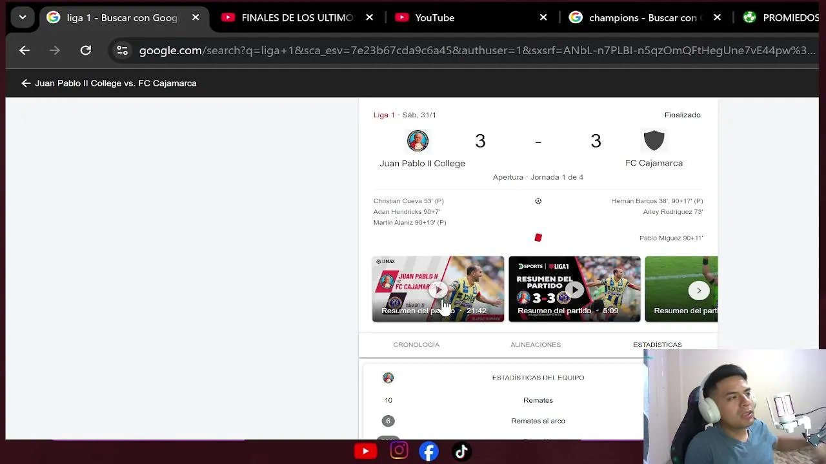Click the google.com address bar URL
The height and width of the screenshot is (464, 826).
pyautogui.click(x=477, y=50)
